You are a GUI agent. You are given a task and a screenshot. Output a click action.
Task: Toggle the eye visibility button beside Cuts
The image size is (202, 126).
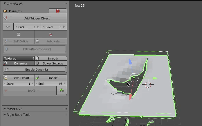8,27
